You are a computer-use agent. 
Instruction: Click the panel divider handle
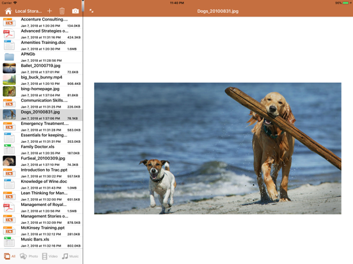[83, 6]
